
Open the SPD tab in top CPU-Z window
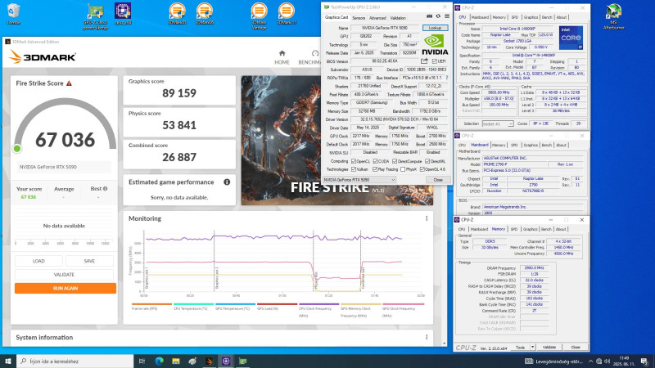click(515, 17)
